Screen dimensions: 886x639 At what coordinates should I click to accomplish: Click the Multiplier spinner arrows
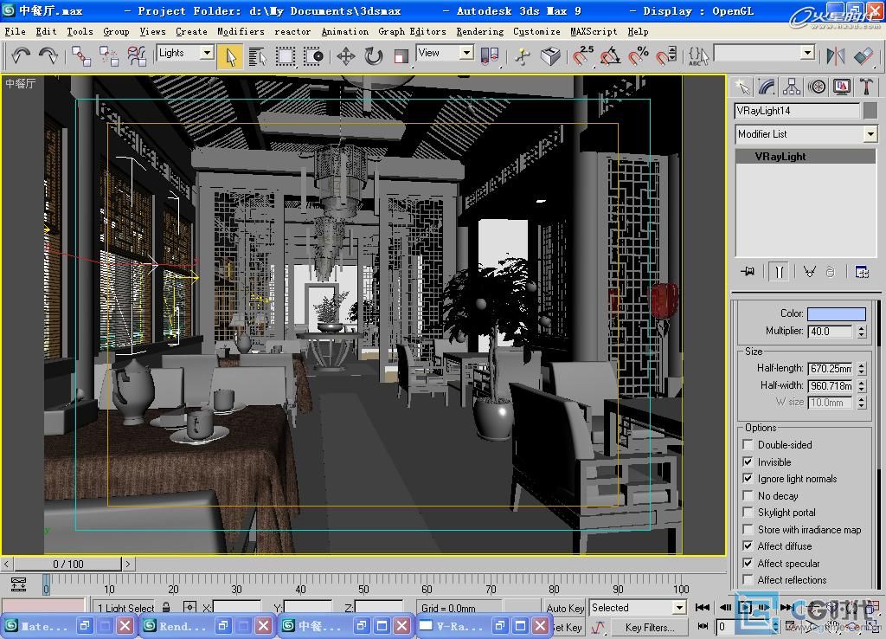click(x=861, y=332)
